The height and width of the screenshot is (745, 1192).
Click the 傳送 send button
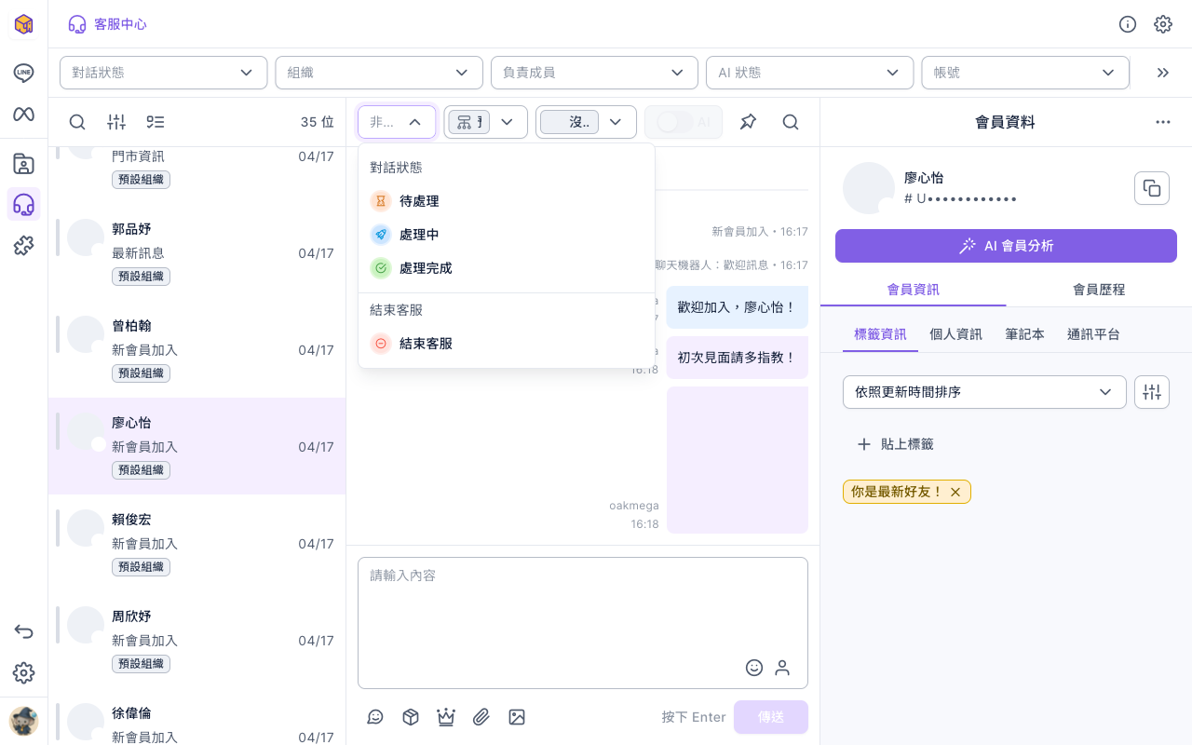point(771,717)
